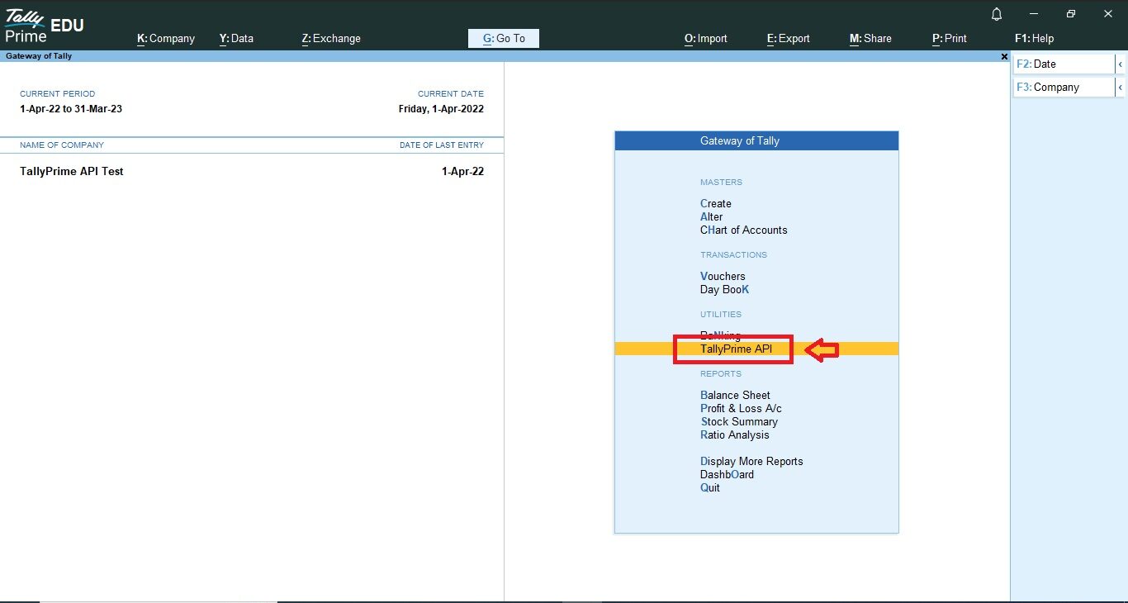Click the last entry date 1-Apr-22
The image size is (1128, 603).
pyautogui.click(x=463, y=171)
